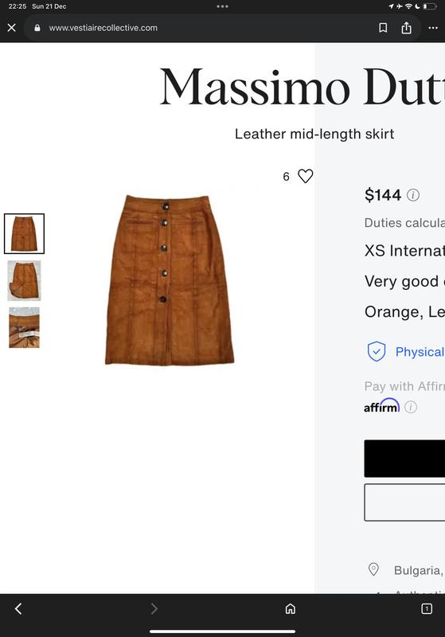View the second skirt thumbnail photo

[25, 280]
